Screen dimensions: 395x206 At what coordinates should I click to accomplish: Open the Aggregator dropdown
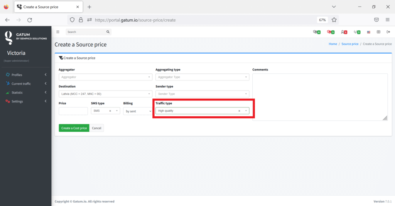105,77
